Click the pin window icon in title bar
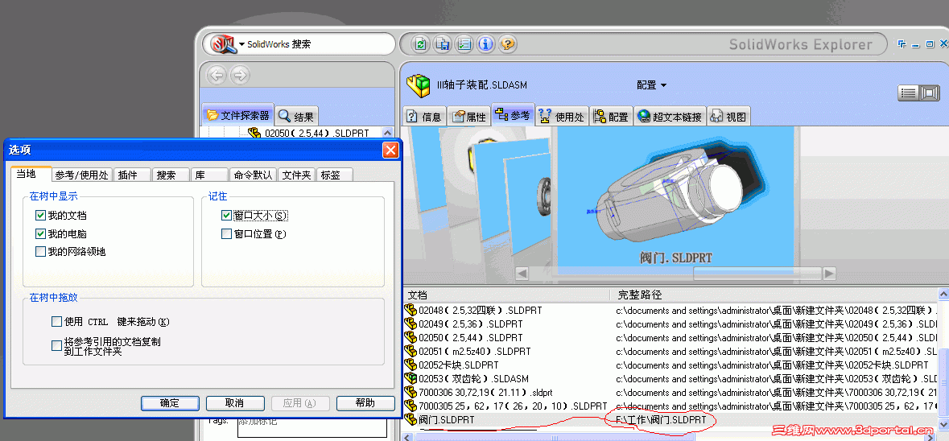The image size is (949, 441). pos(902,44)
